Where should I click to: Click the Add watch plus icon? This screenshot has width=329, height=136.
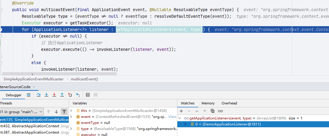(181, 111)
